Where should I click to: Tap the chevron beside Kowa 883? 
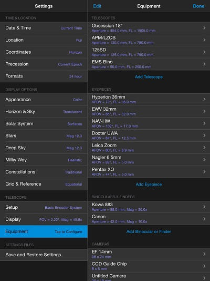pyautogui.click(x=204, y=207)
